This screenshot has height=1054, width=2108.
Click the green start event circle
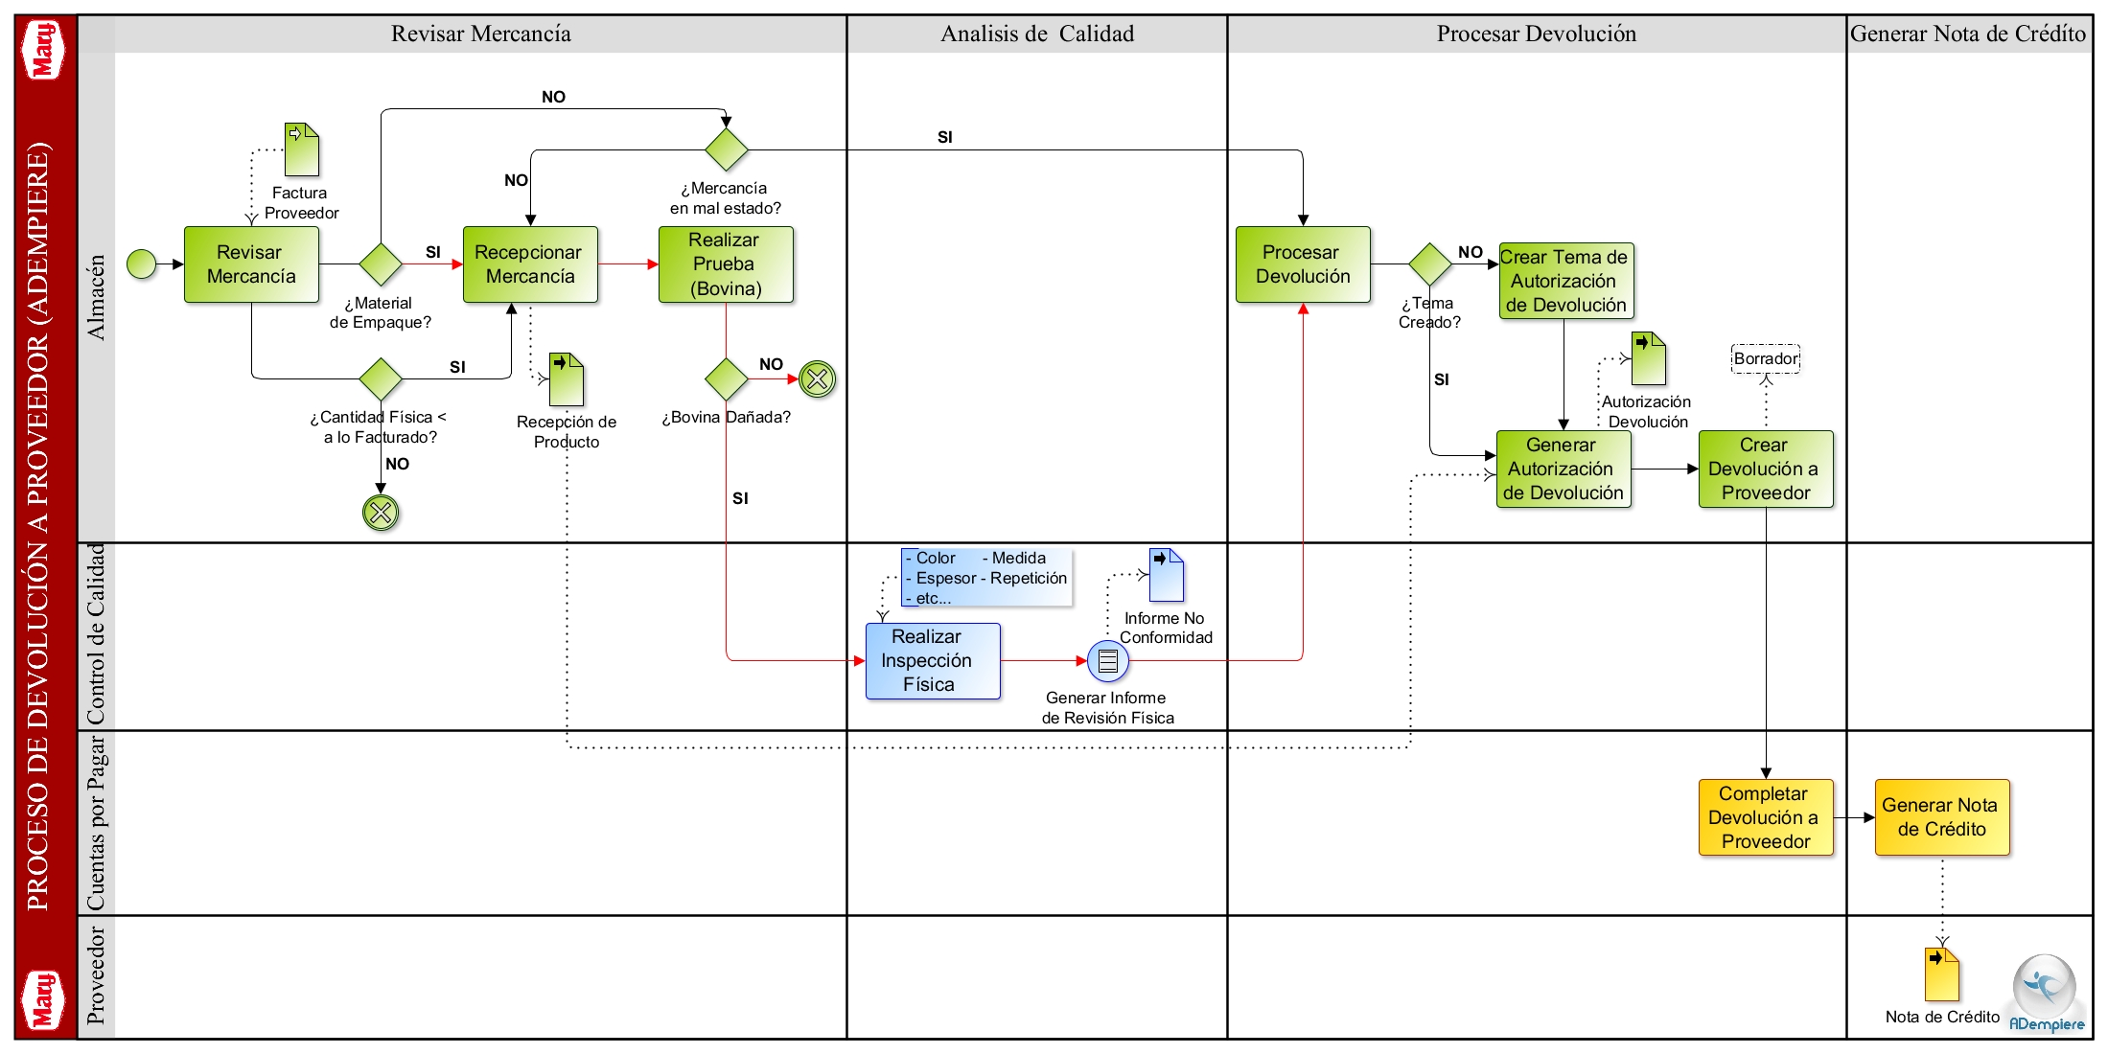141,263
